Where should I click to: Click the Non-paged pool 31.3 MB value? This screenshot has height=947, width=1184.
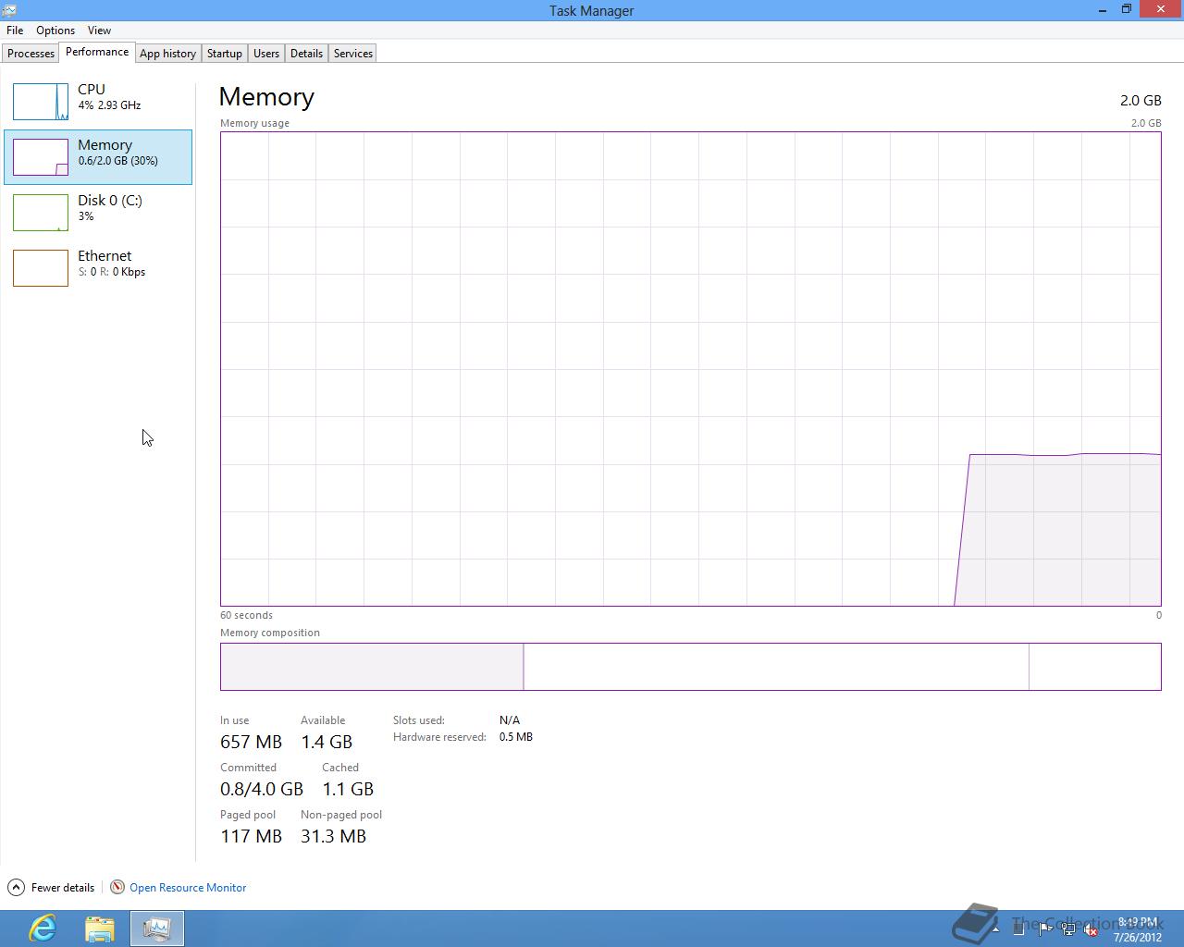click(333, 836)
